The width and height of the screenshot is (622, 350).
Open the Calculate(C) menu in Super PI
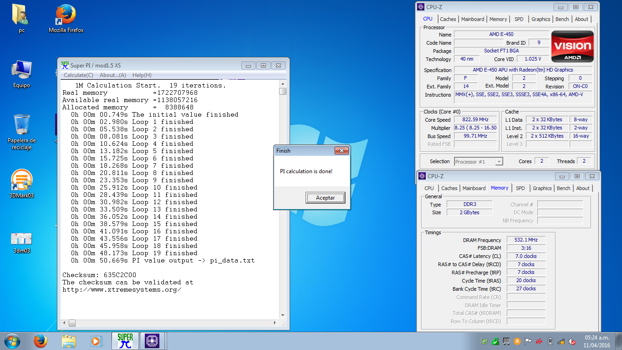coord(78,75)
